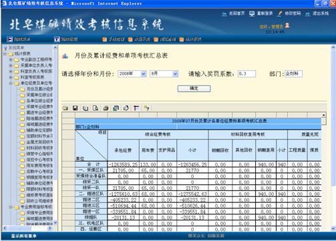This screenshot has height=241, width=336.
Task: Expand the 科室考核报表 tree node
Action: (11, 77)
